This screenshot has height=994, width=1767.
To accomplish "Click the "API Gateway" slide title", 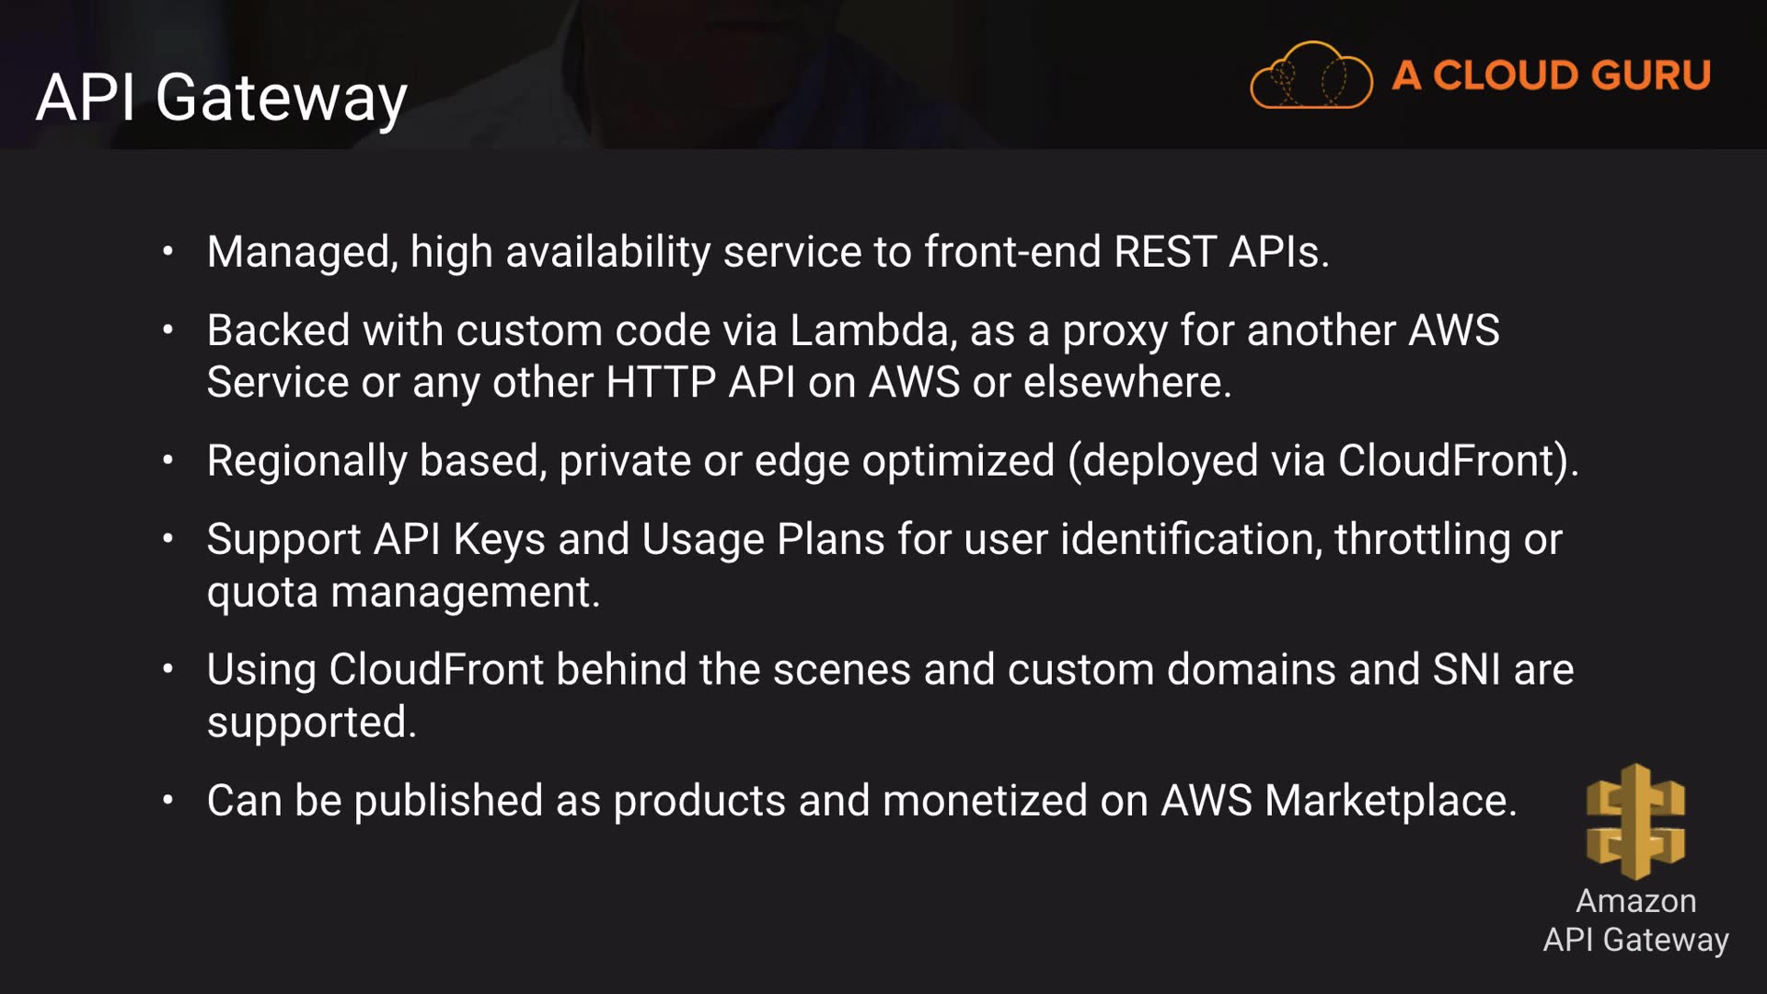I will click(222, 98).
